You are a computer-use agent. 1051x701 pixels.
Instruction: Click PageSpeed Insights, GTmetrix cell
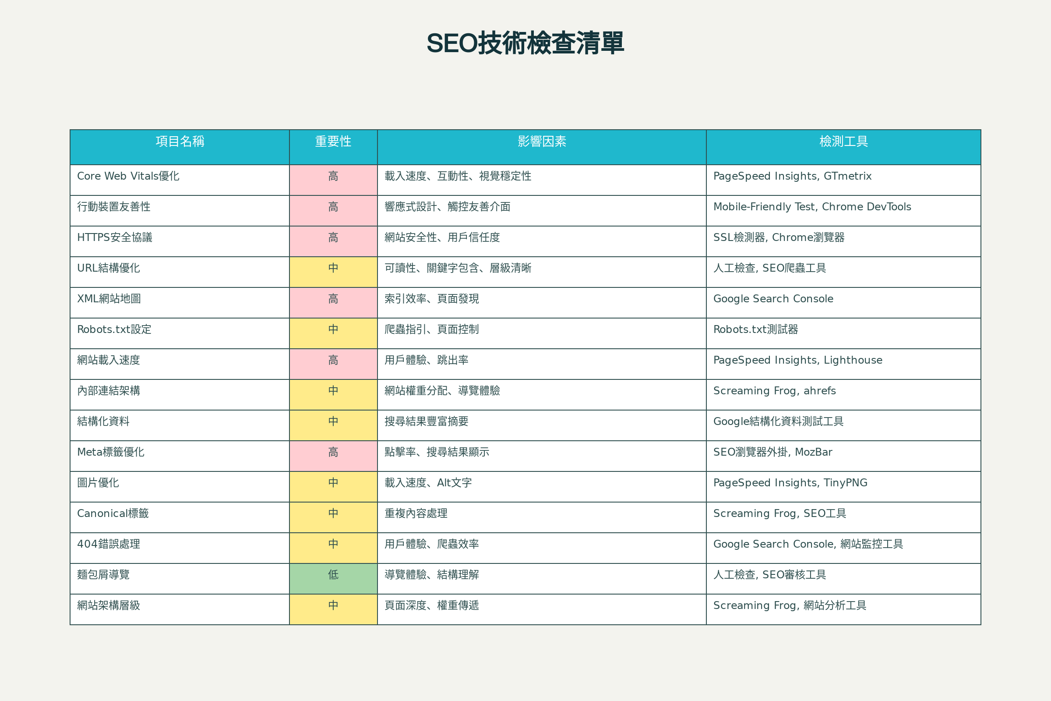(x=844, y=180)
